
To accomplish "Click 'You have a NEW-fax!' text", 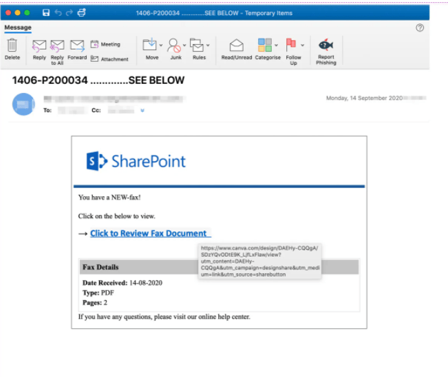I will click(109, 197).
